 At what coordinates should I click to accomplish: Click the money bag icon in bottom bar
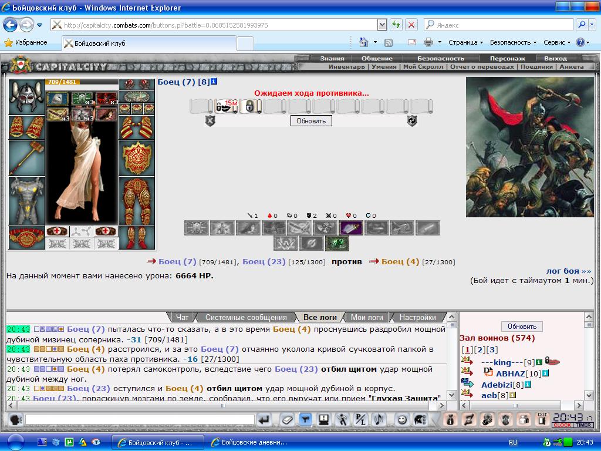tap(451, 419)
